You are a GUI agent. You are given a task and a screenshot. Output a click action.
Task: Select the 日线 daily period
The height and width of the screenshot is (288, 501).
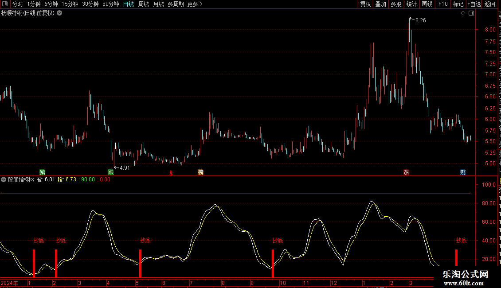(x=129, y=4)
